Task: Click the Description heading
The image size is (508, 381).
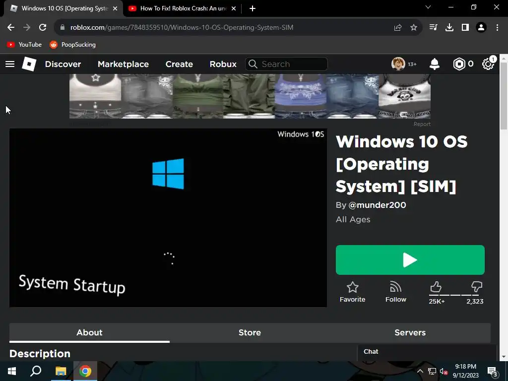Action: tap(40, 353)
